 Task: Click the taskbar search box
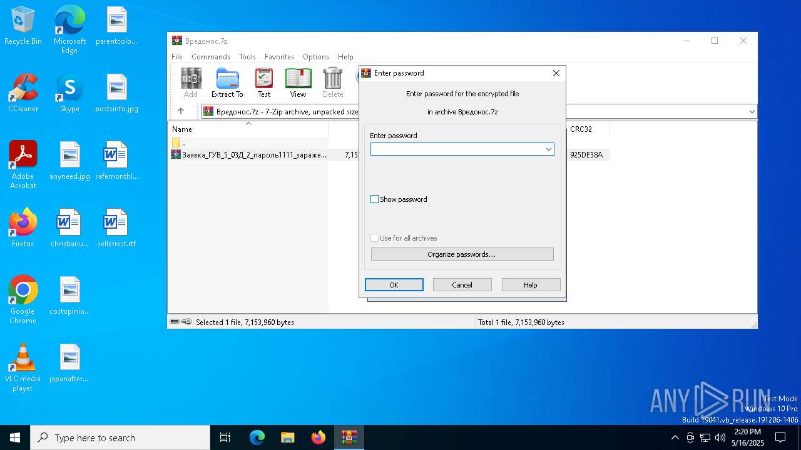click(x=120, y=437)
